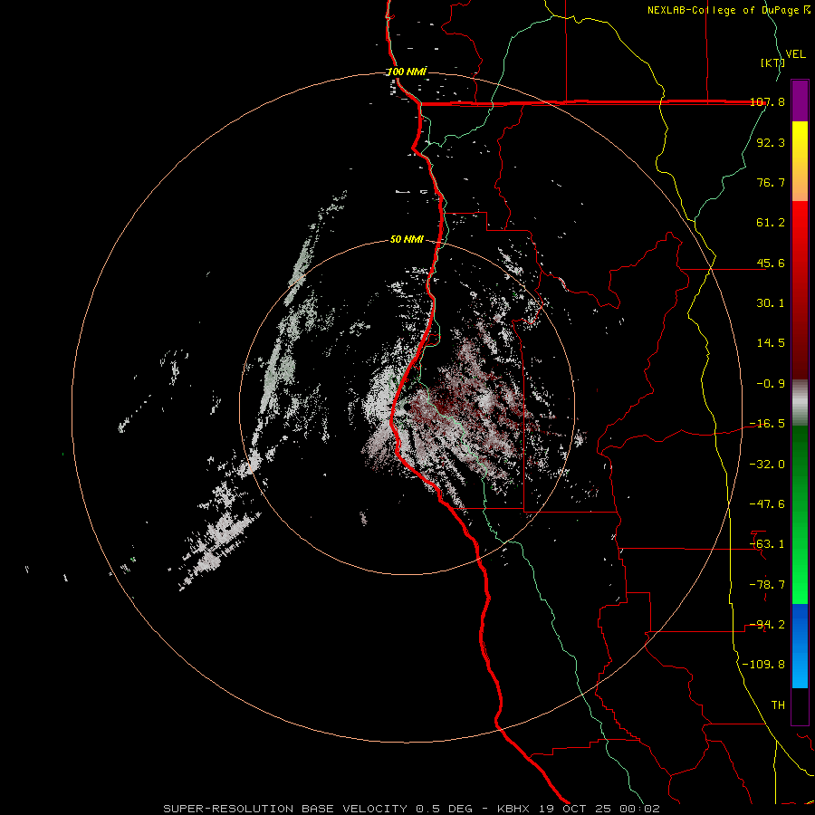
Task: Select the -16.5 scale value
Action: (x=767, y=424)
